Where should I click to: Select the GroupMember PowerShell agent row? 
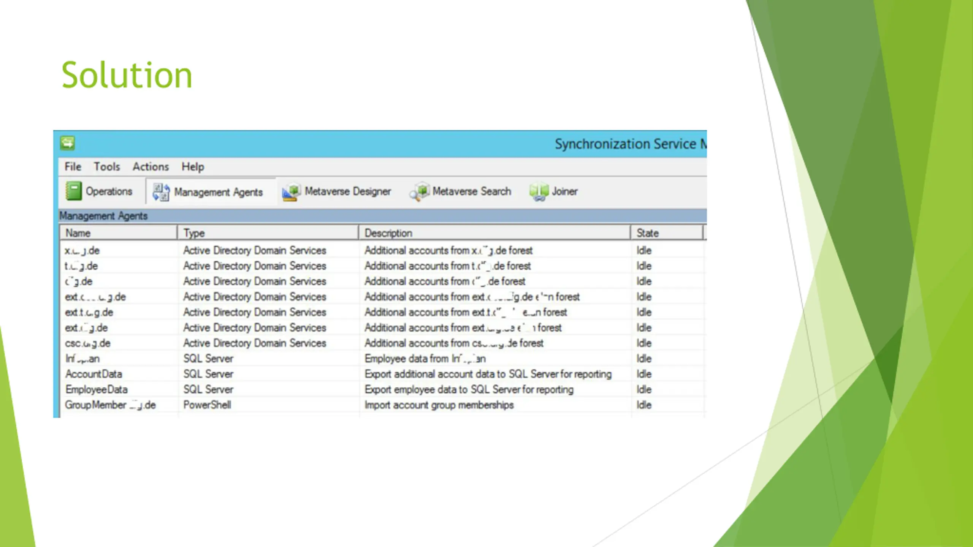pos(110,405)
